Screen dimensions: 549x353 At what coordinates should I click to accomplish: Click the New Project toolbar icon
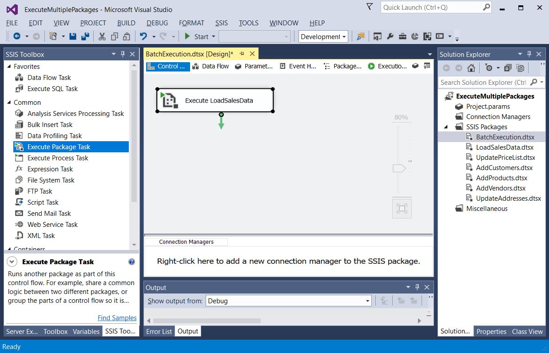coord(53,36)
